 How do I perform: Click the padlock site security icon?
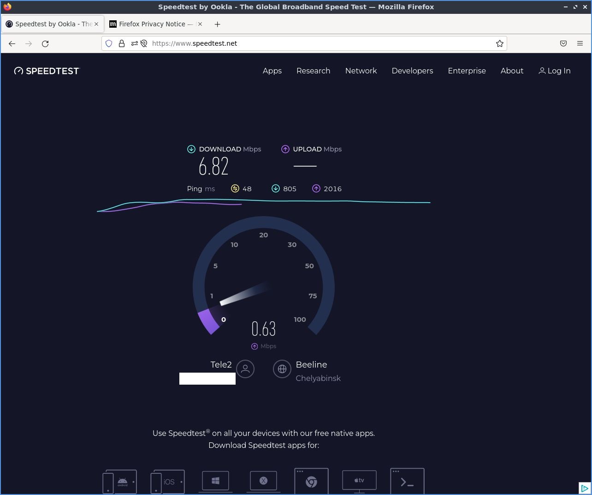click(x=122, y=43)
